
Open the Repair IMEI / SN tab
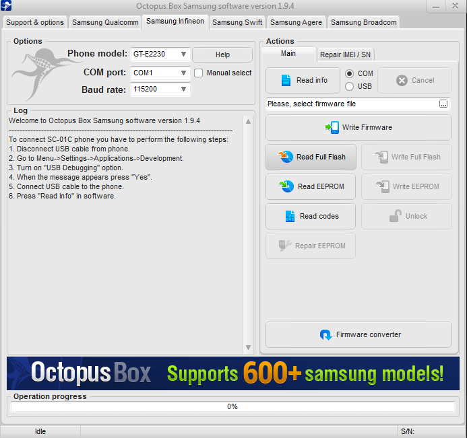[345, 54]
